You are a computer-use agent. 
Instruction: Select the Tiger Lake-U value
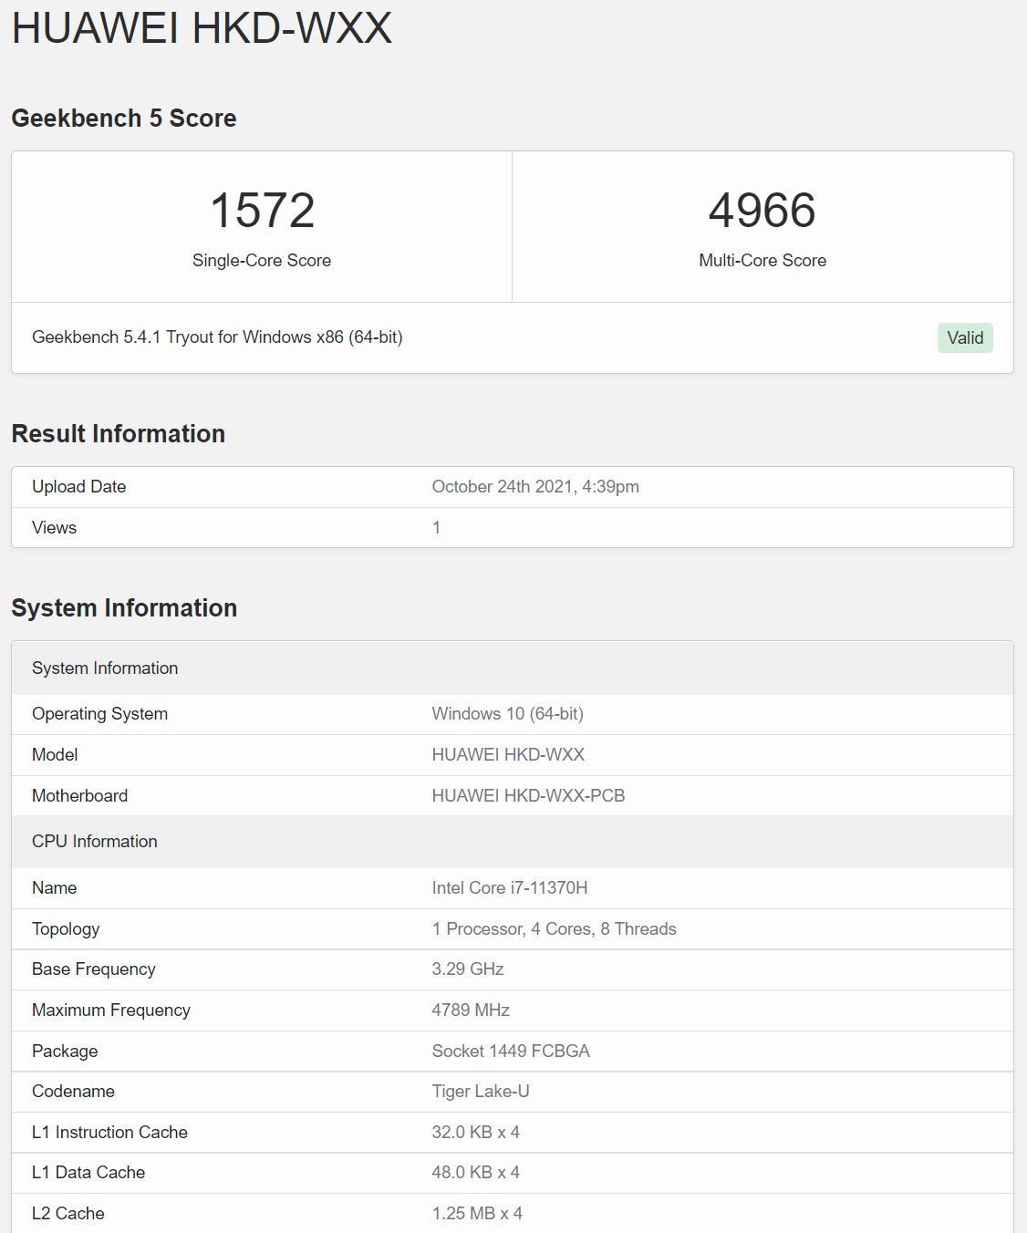coord(481,1092)
